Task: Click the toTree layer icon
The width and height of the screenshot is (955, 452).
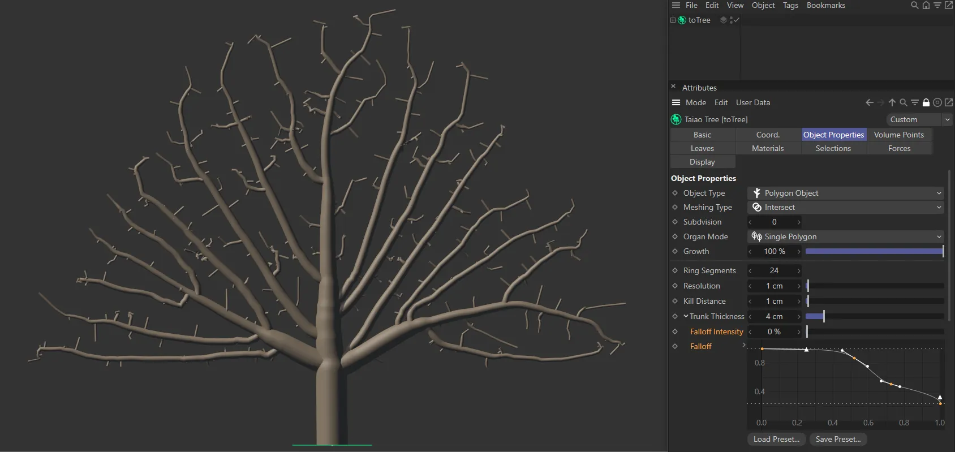Action: [723, 20]
